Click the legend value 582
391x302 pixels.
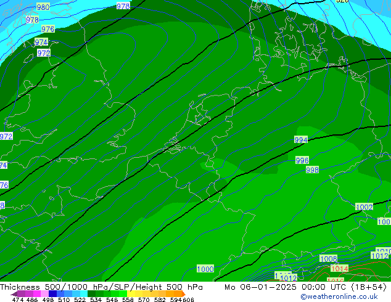(160, 300)
